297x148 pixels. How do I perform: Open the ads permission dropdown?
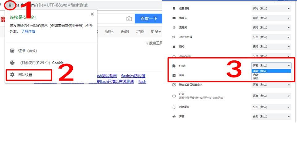[x=271, y=96]
